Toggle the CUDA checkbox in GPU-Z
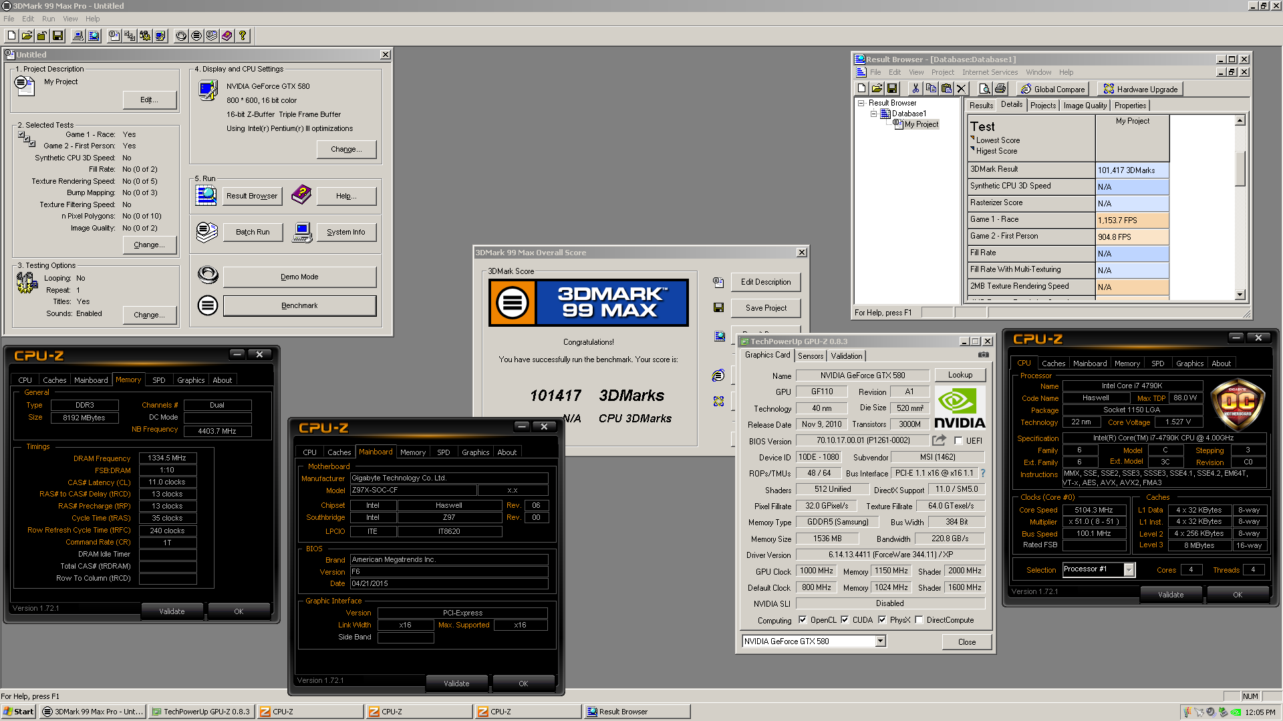 pos(845,620)
